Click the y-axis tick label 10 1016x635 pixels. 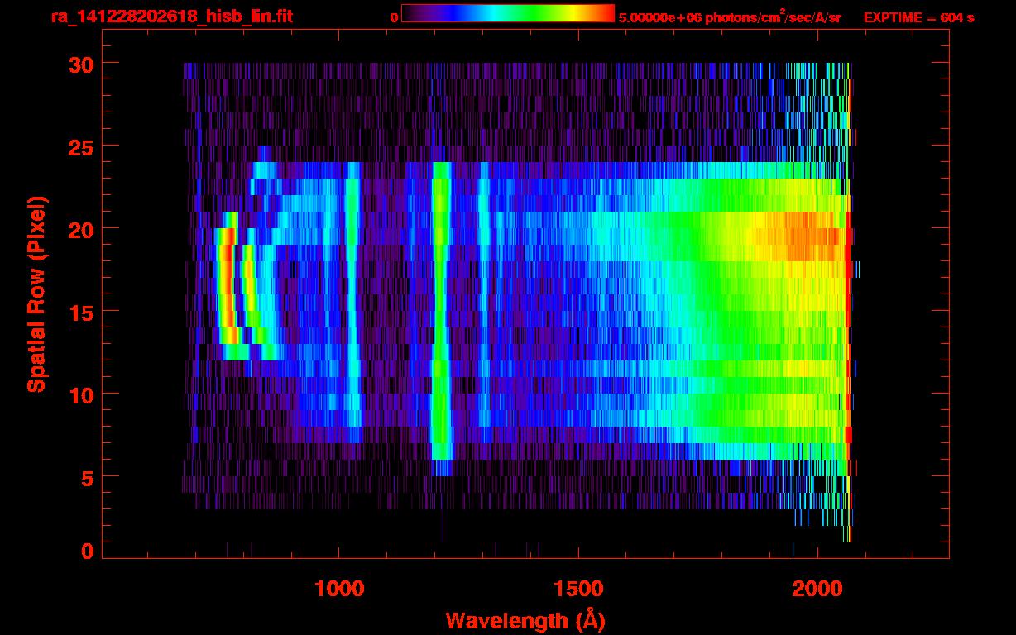[x=79, y=394]
